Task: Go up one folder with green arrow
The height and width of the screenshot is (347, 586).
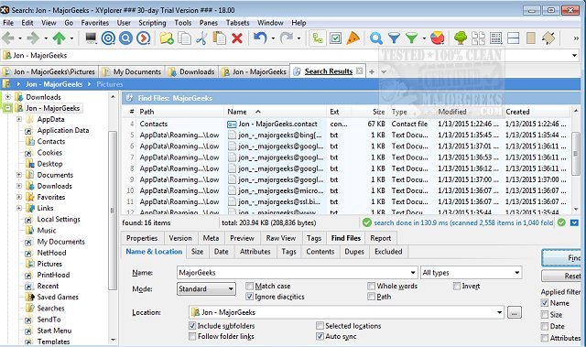Action: click(59, 38)
